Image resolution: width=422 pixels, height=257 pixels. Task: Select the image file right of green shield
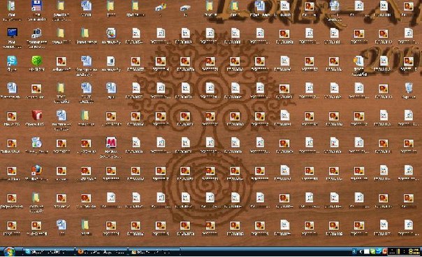[61, 61]
